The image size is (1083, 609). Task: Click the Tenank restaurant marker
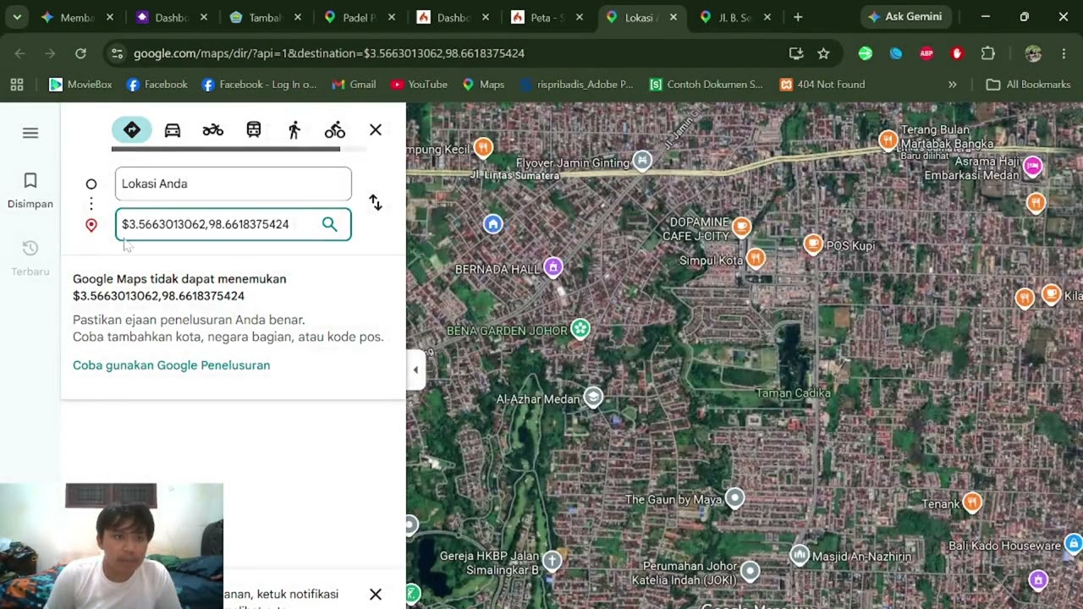972,502
